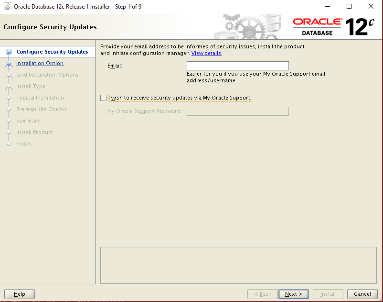Click the Finish step
The height and width of the screenshot is (302, 383).
24,144
